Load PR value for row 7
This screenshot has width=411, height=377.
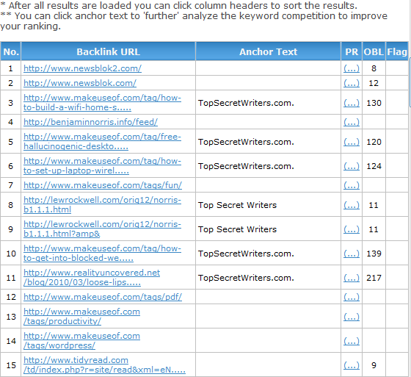point(352,185)
